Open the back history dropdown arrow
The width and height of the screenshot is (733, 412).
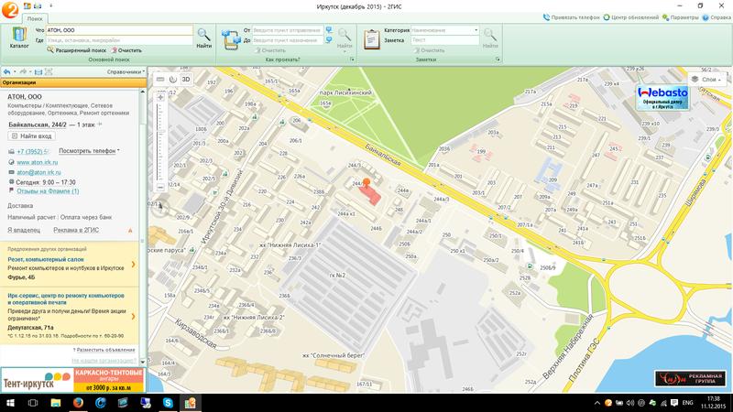pyautogui.click(x=15, y=72)
